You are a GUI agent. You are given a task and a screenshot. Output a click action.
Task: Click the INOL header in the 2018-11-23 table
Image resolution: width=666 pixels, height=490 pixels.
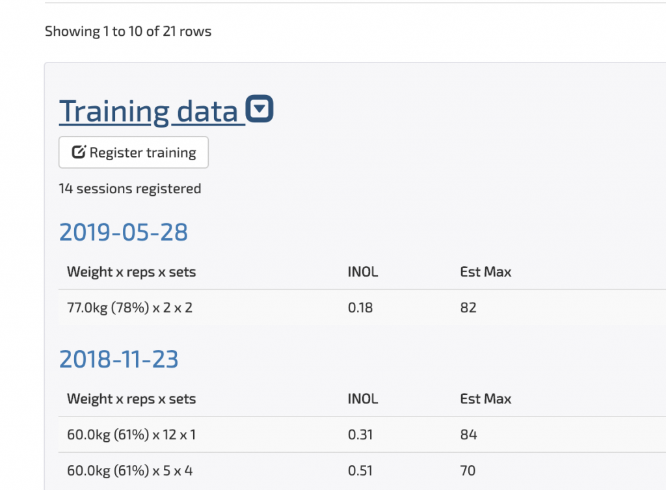363,399
